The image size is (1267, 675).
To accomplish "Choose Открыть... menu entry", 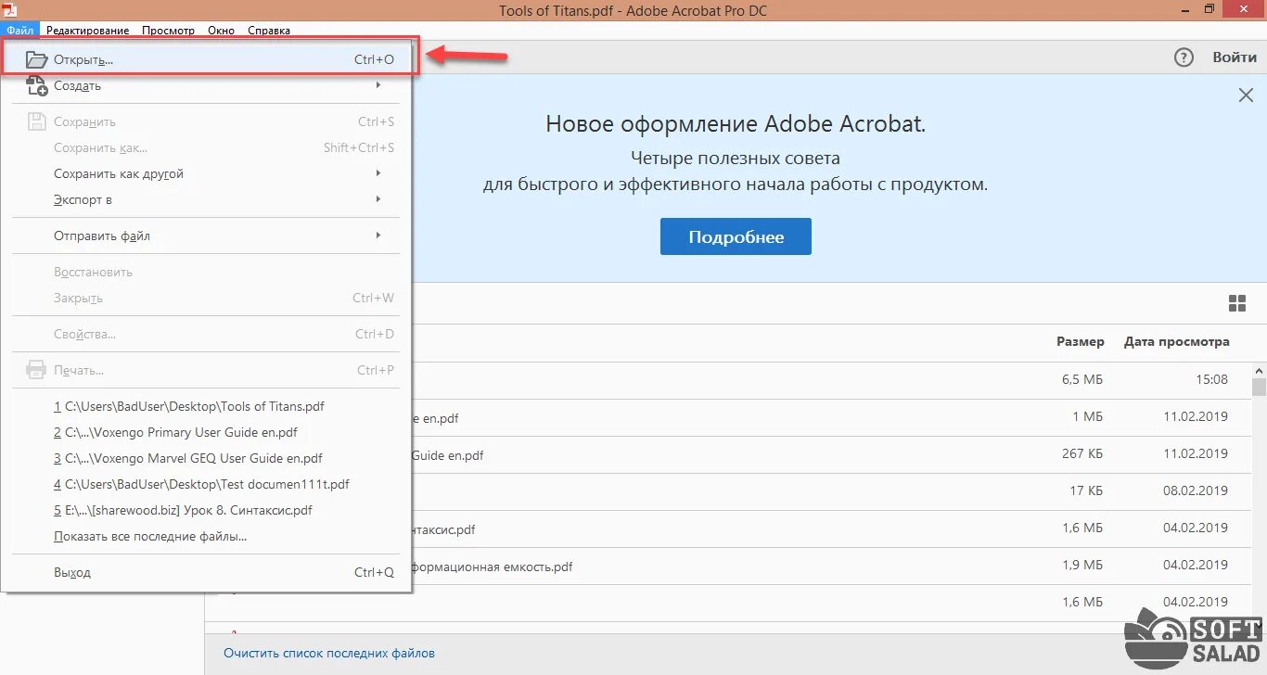I will [211, 58].
